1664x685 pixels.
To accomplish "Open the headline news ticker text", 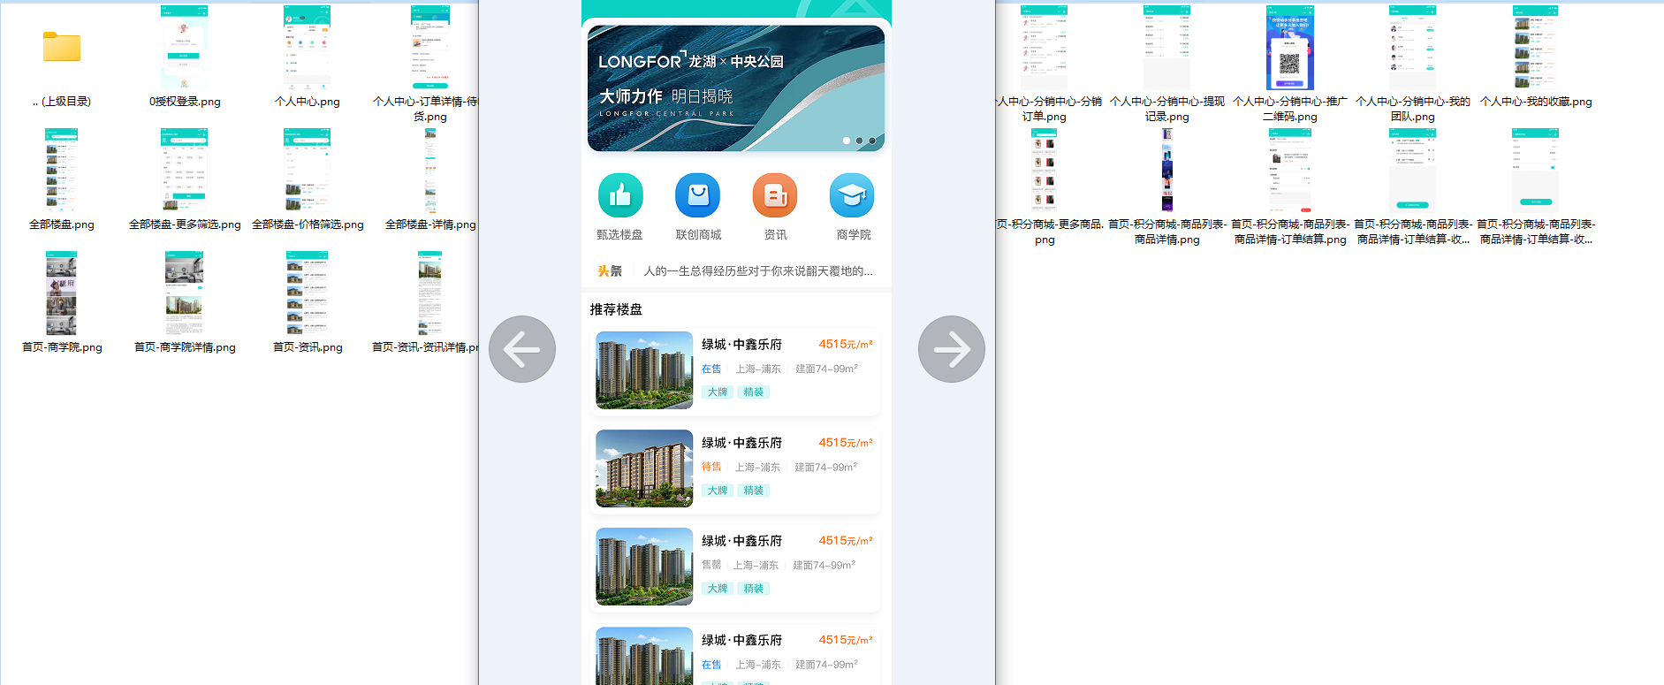I will click(757, 271).
